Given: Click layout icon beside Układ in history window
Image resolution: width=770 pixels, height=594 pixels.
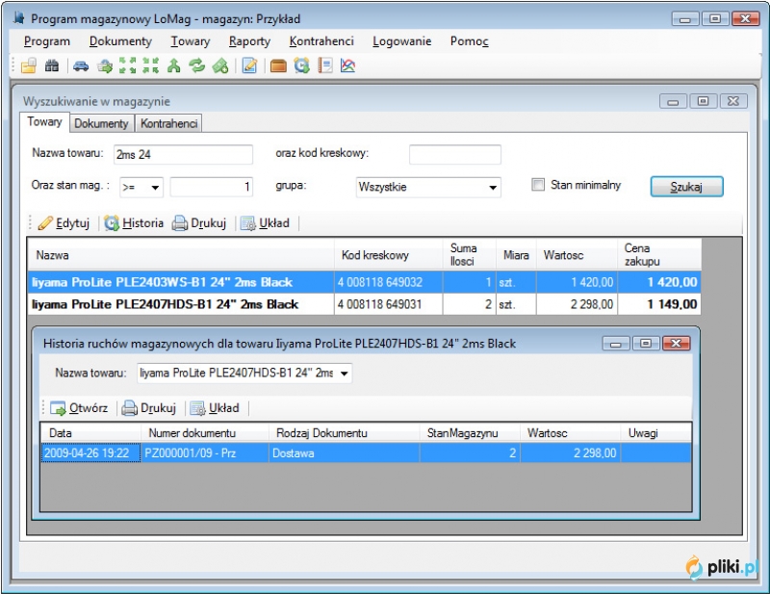Looking at the screenshot, I should click(198, 408).
